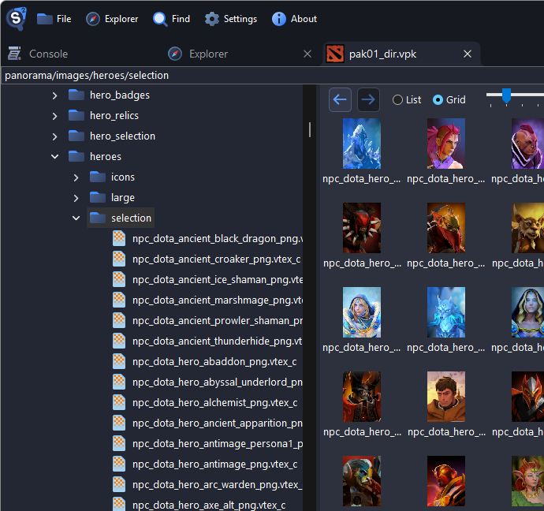Click texture icon of npc_dota_hero_abyssal_underlord file

(x=119, y=382)
